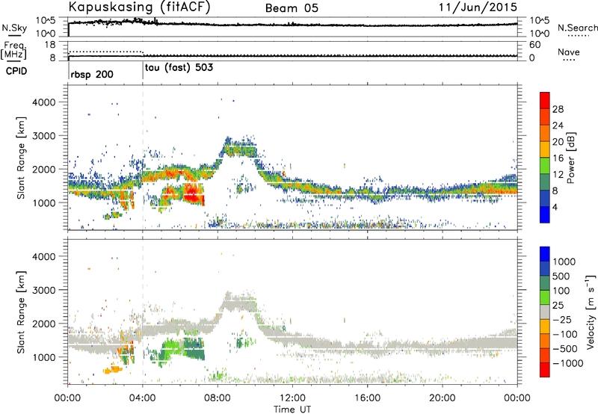Click the "-100" velocity colorbar label
The width and height of the screenshot is (598, 414).
(564, 334)
